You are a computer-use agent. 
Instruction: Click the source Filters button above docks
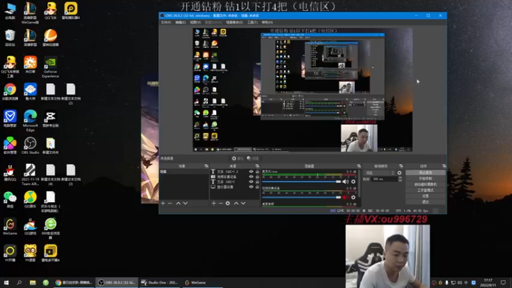pyautogui.click(x=253, y=158)
